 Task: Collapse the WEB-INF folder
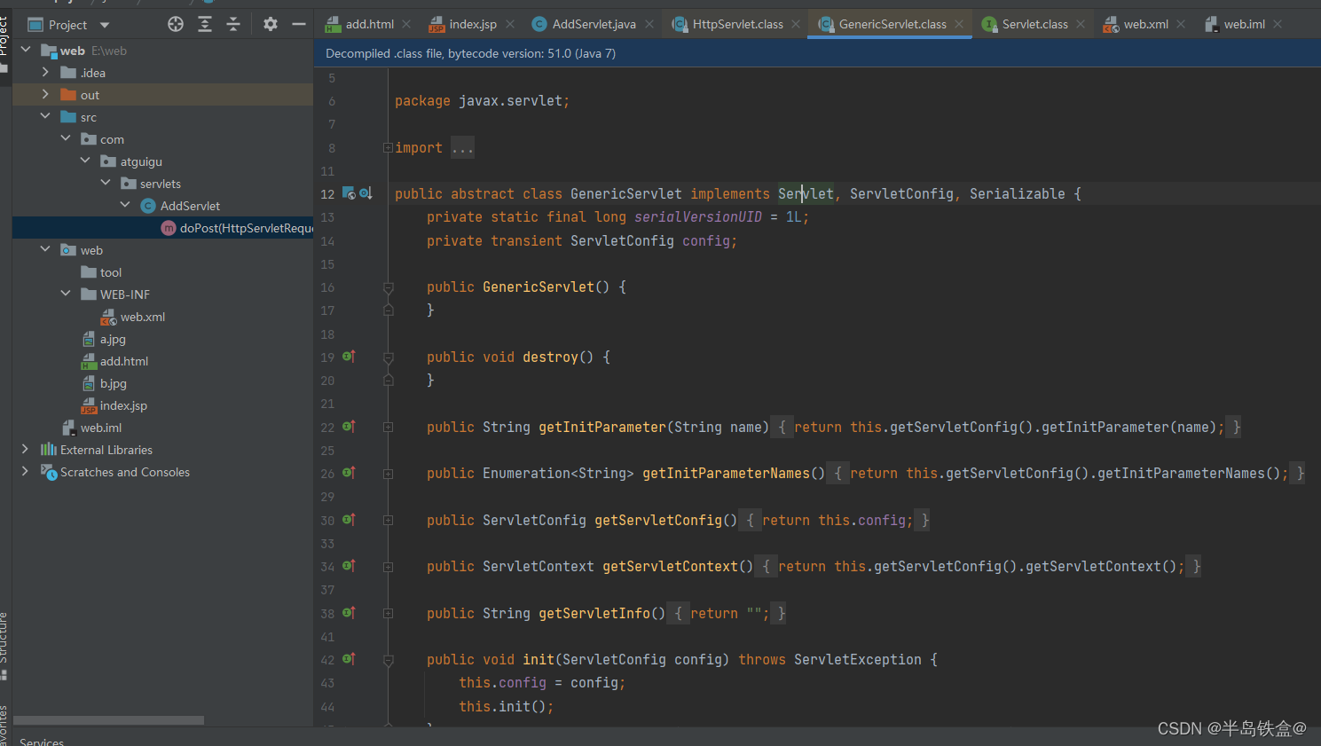66,294
